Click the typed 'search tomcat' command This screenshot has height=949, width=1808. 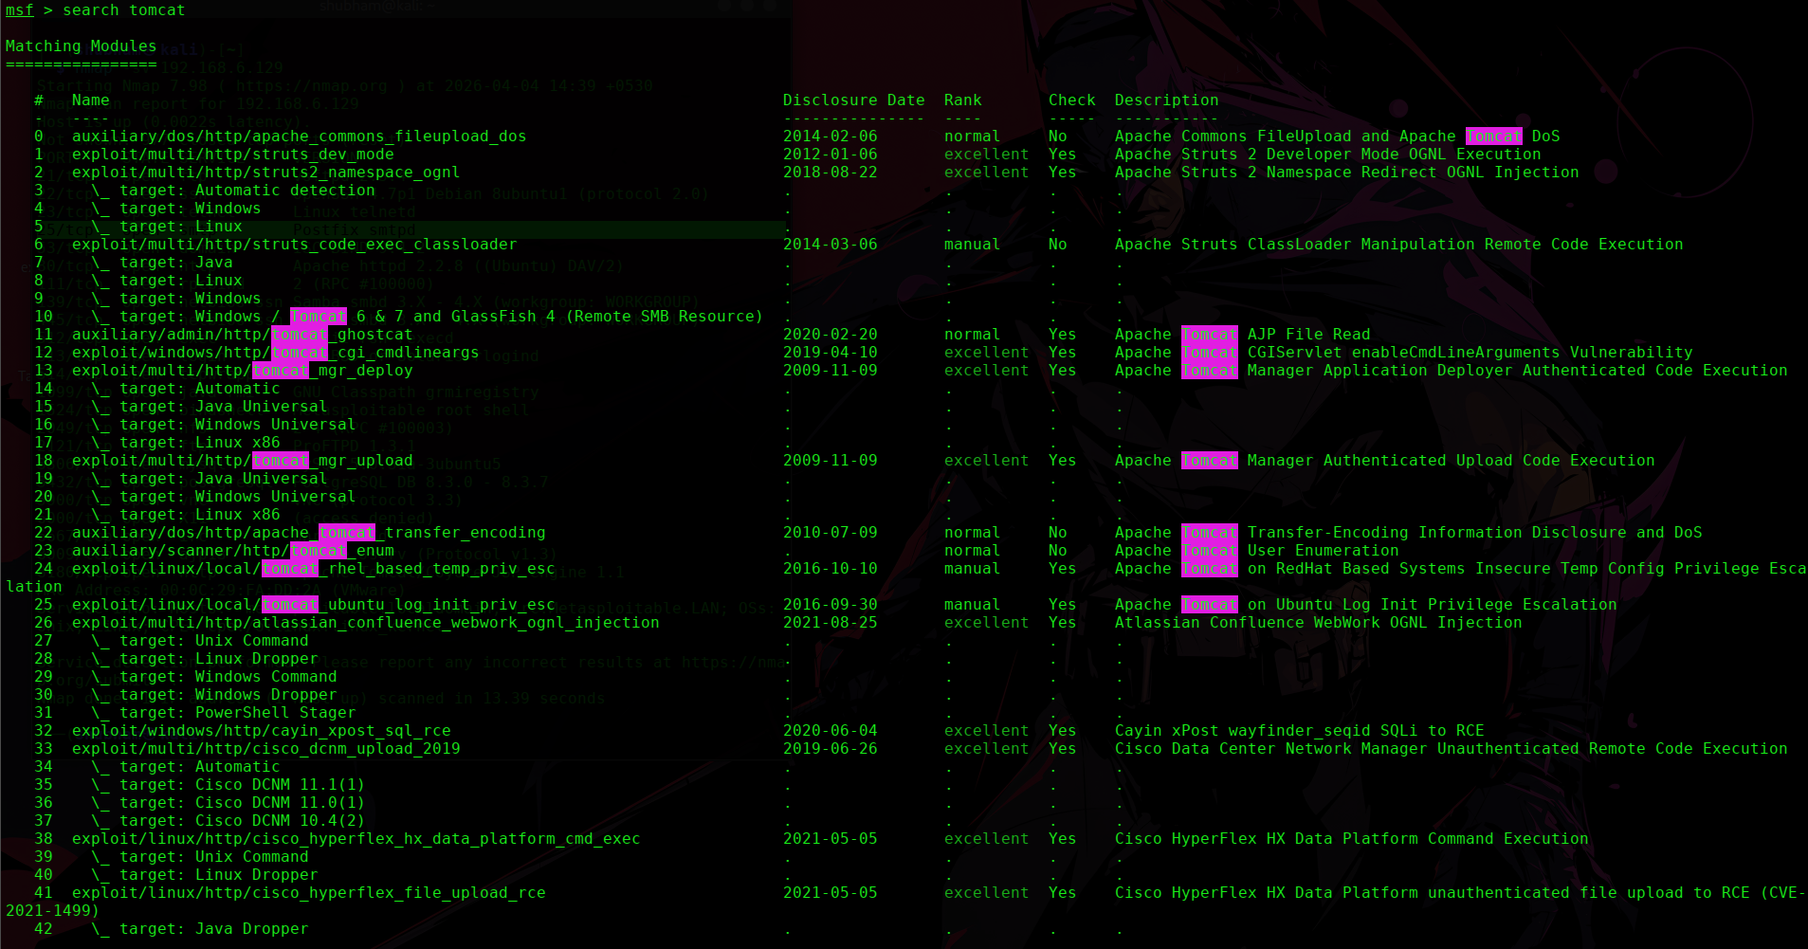click(x=123, y=10)
